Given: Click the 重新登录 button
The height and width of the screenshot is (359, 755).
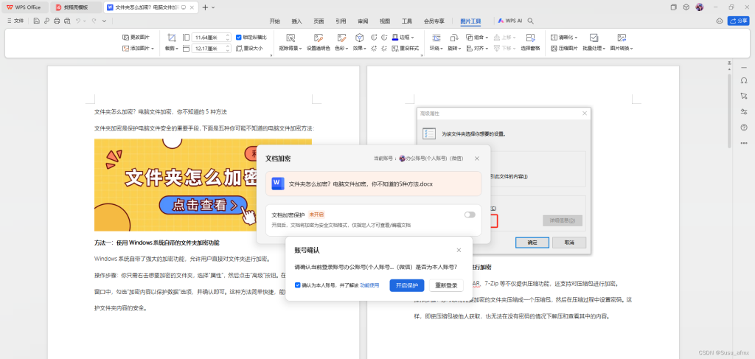Looking at the screenshot, I should (446, 285).
